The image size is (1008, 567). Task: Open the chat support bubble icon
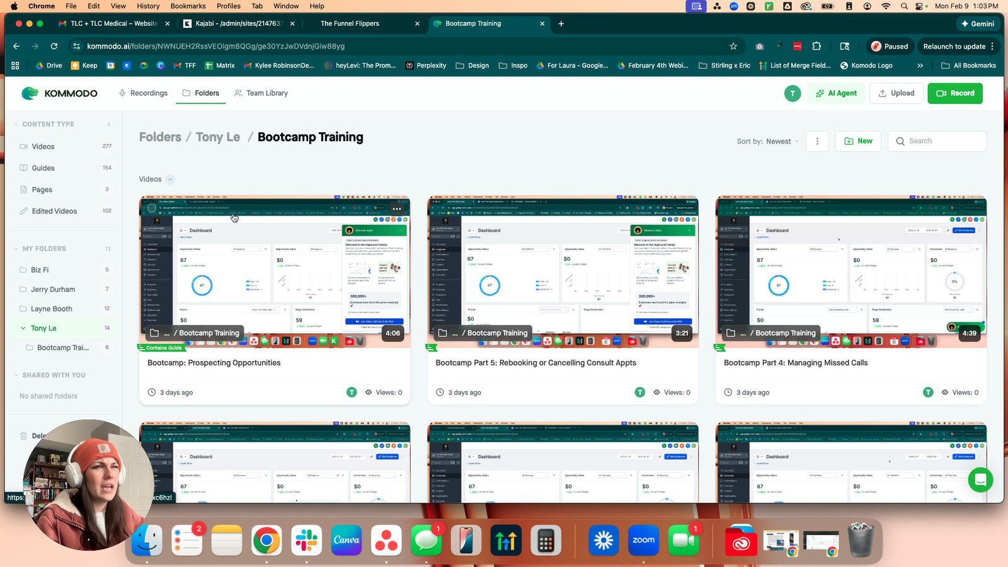pos(980,480)
